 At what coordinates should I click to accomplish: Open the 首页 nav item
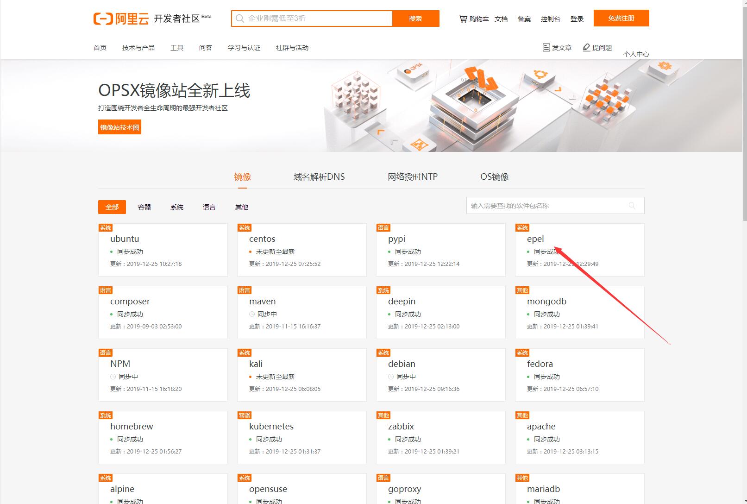(x=100, y=48)
